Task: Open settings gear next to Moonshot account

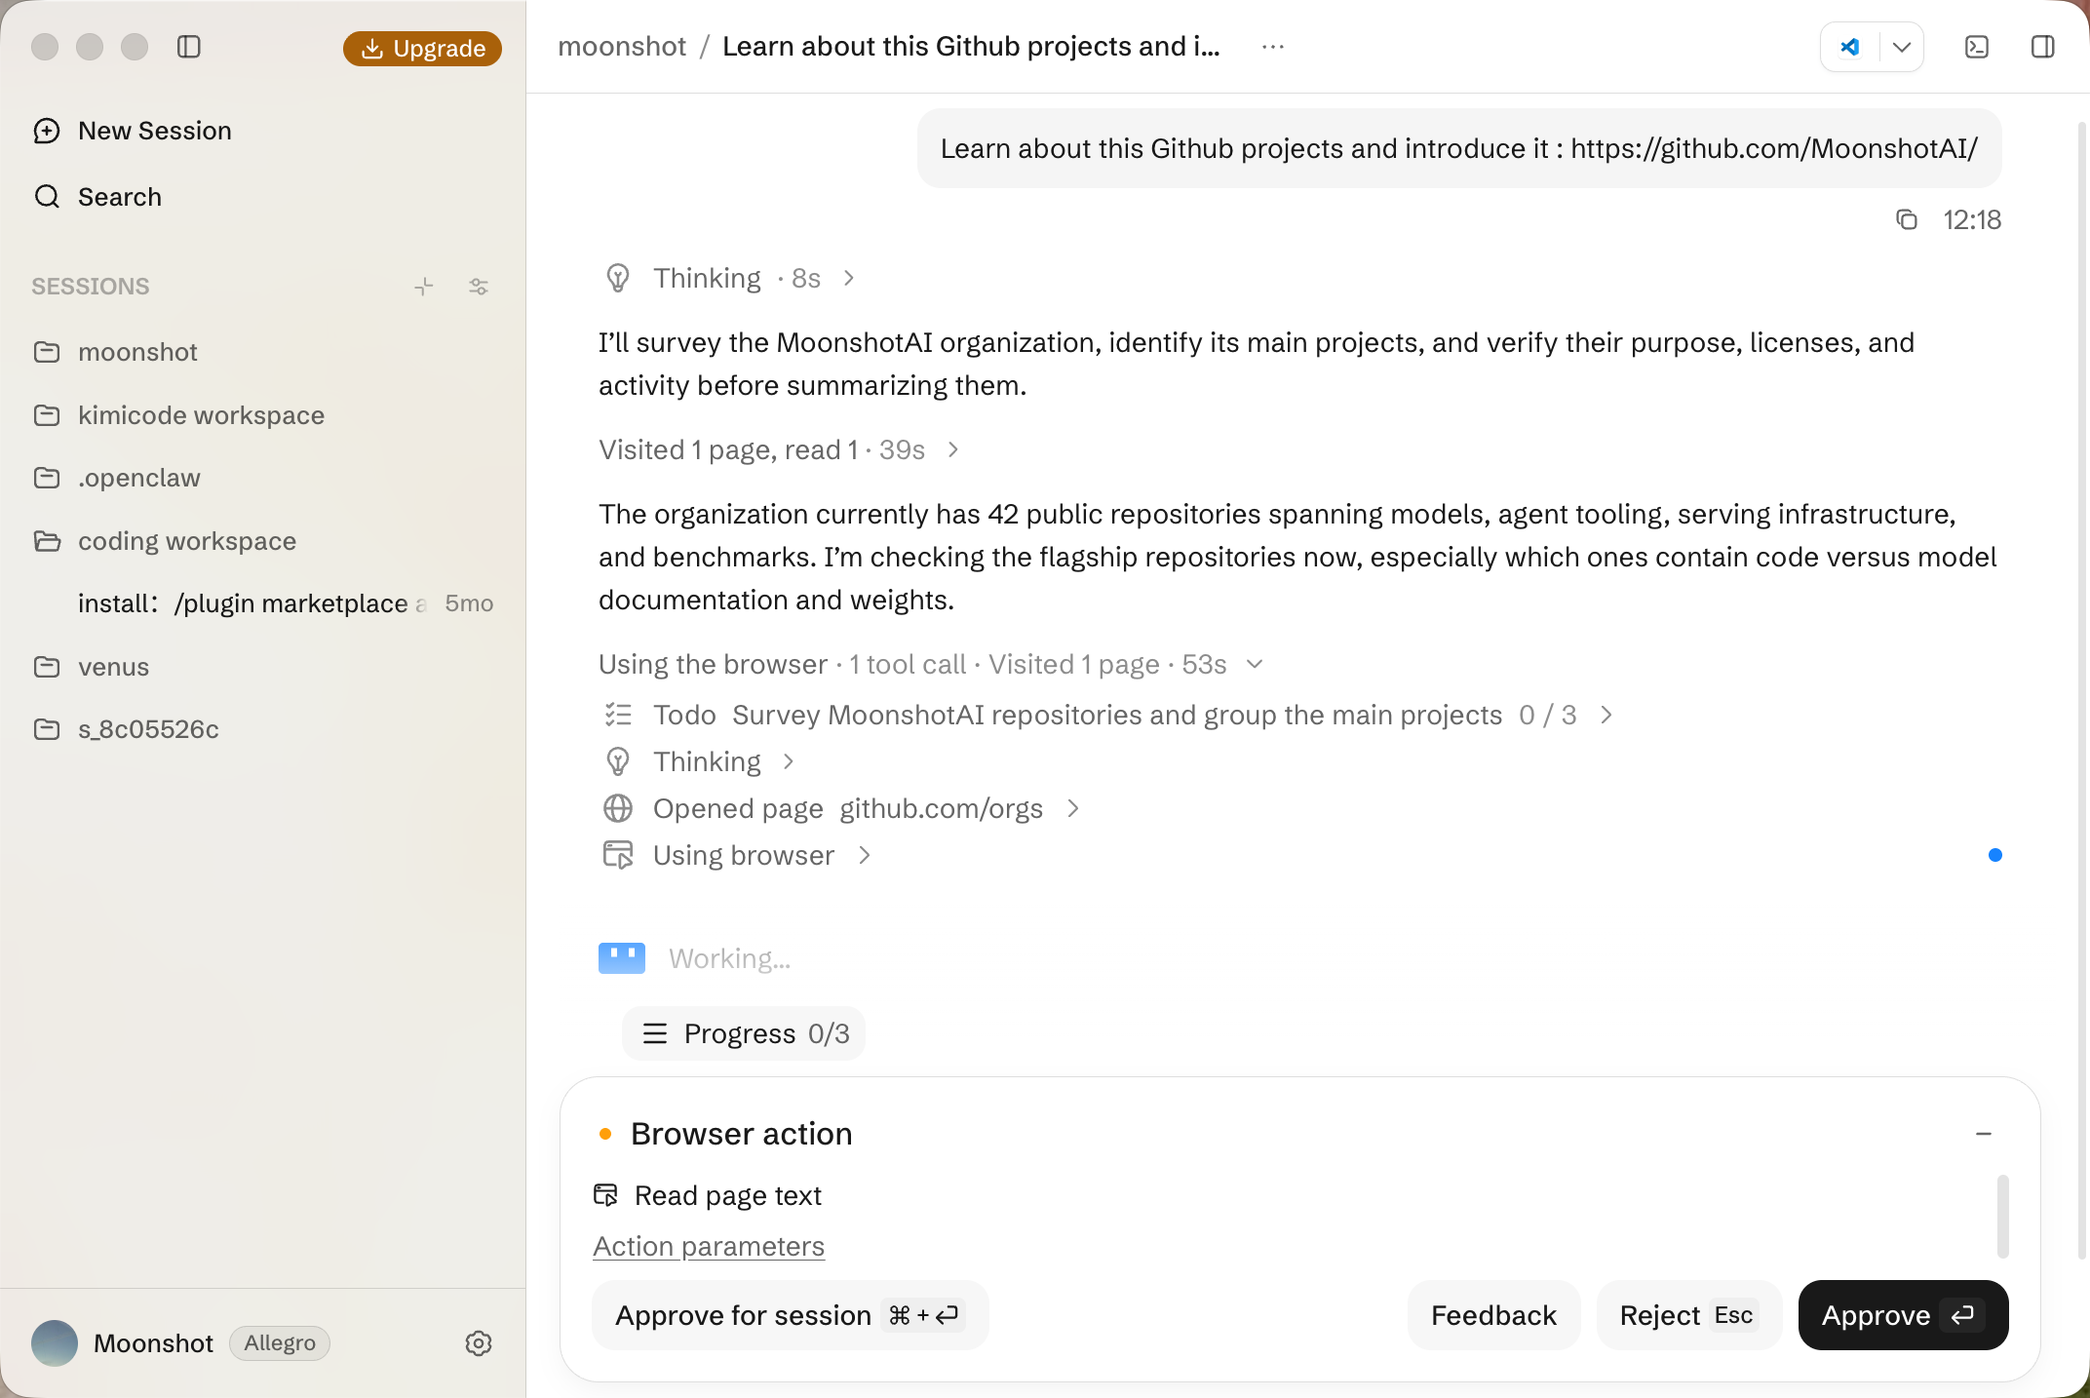Action: (479, 1343)
